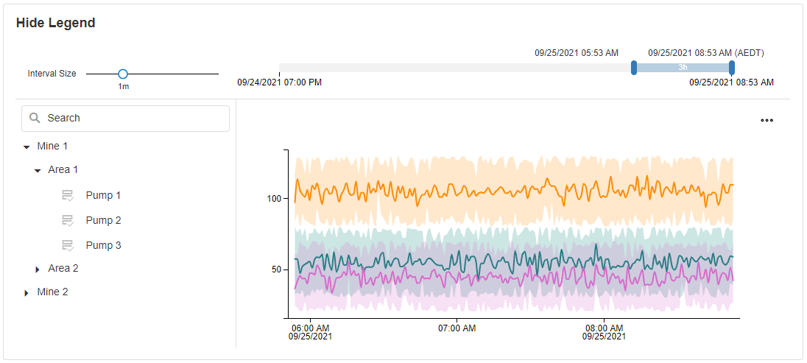Screen dimensions: 807x363
Task: Collapse the Mine 1 tree node
Action: pos(27,147)
